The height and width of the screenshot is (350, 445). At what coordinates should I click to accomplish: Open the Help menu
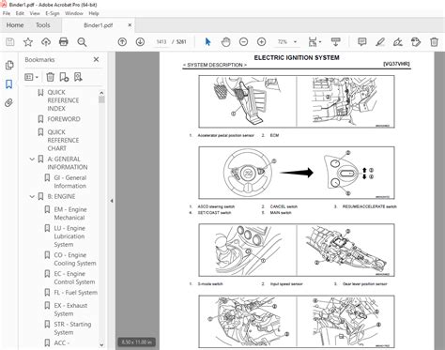[94, 13]
